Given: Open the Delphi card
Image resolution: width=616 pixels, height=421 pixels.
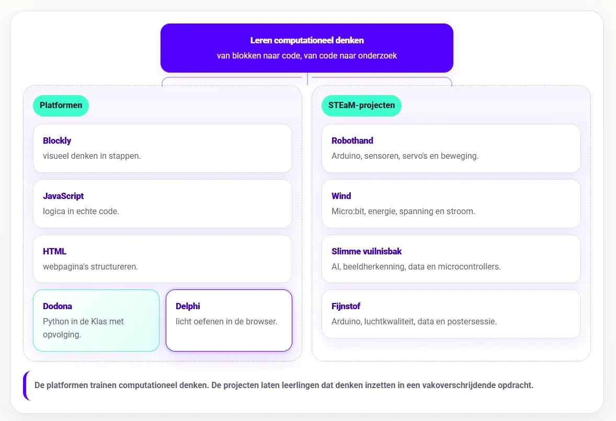Looking at the screenshot, I should pyautogui.click(x=229, y=321).
